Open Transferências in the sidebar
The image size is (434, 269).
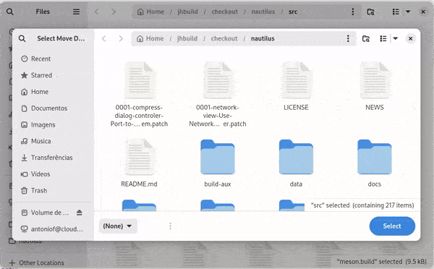[53, 158]
